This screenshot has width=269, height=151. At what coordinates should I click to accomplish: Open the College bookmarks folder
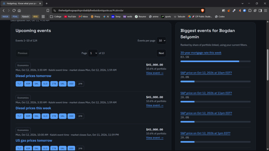tap(56, 17)
